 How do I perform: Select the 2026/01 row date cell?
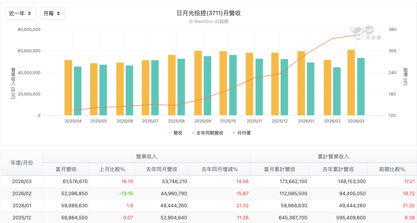(22, 206)
